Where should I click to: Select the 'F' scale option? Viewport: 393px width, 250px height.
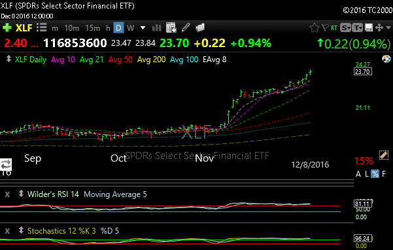[384, 174]
